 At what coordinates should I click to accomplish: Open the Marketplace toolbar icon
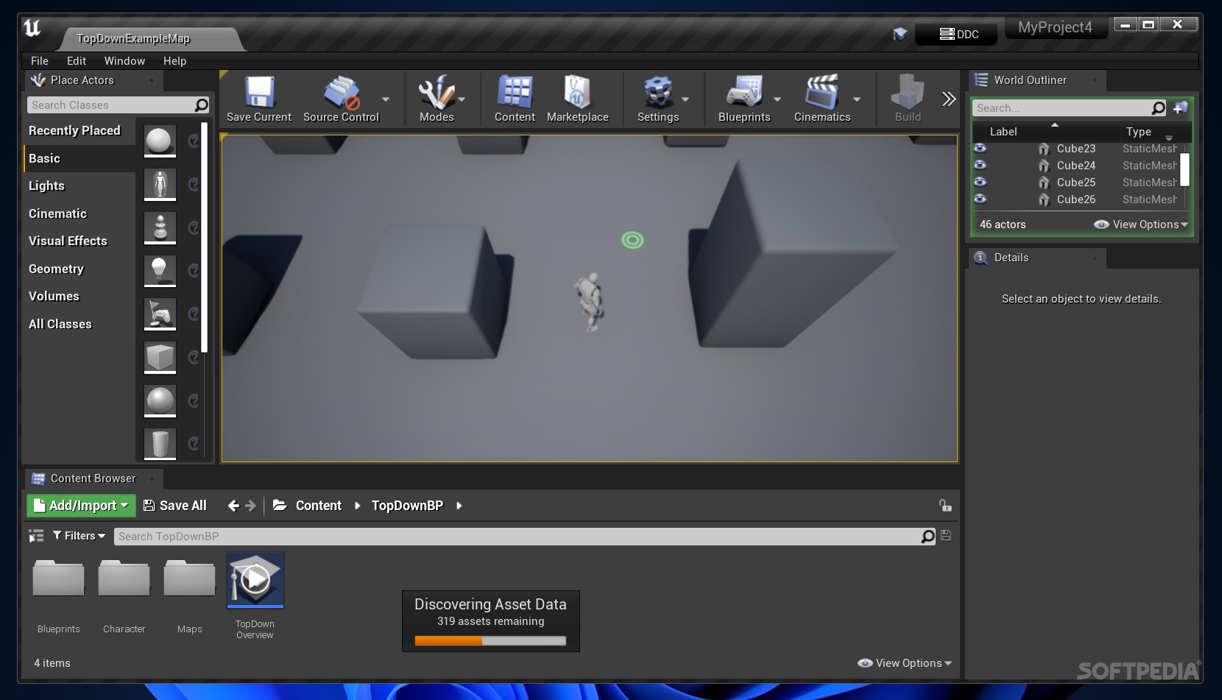[x=577, y=93]
